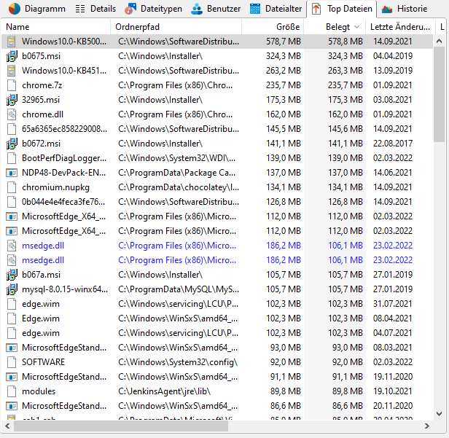Click size value 578,7 MB
Viewport: 449px width, 438px height.
coord(284,42)
